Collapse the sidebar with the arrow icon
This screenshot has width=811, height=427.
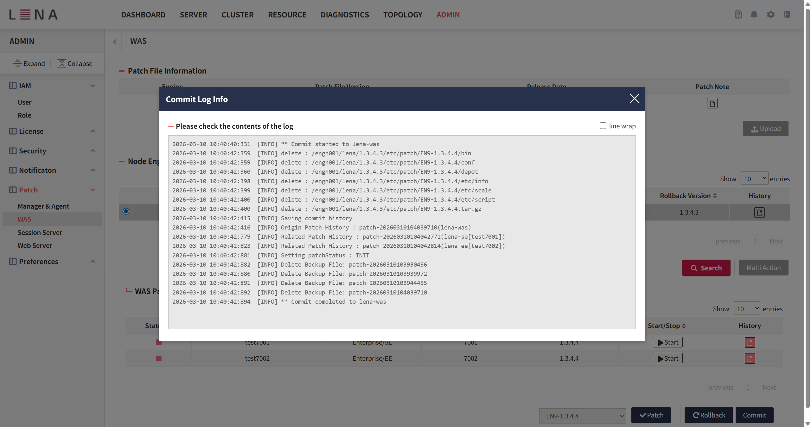click(115, 42)
